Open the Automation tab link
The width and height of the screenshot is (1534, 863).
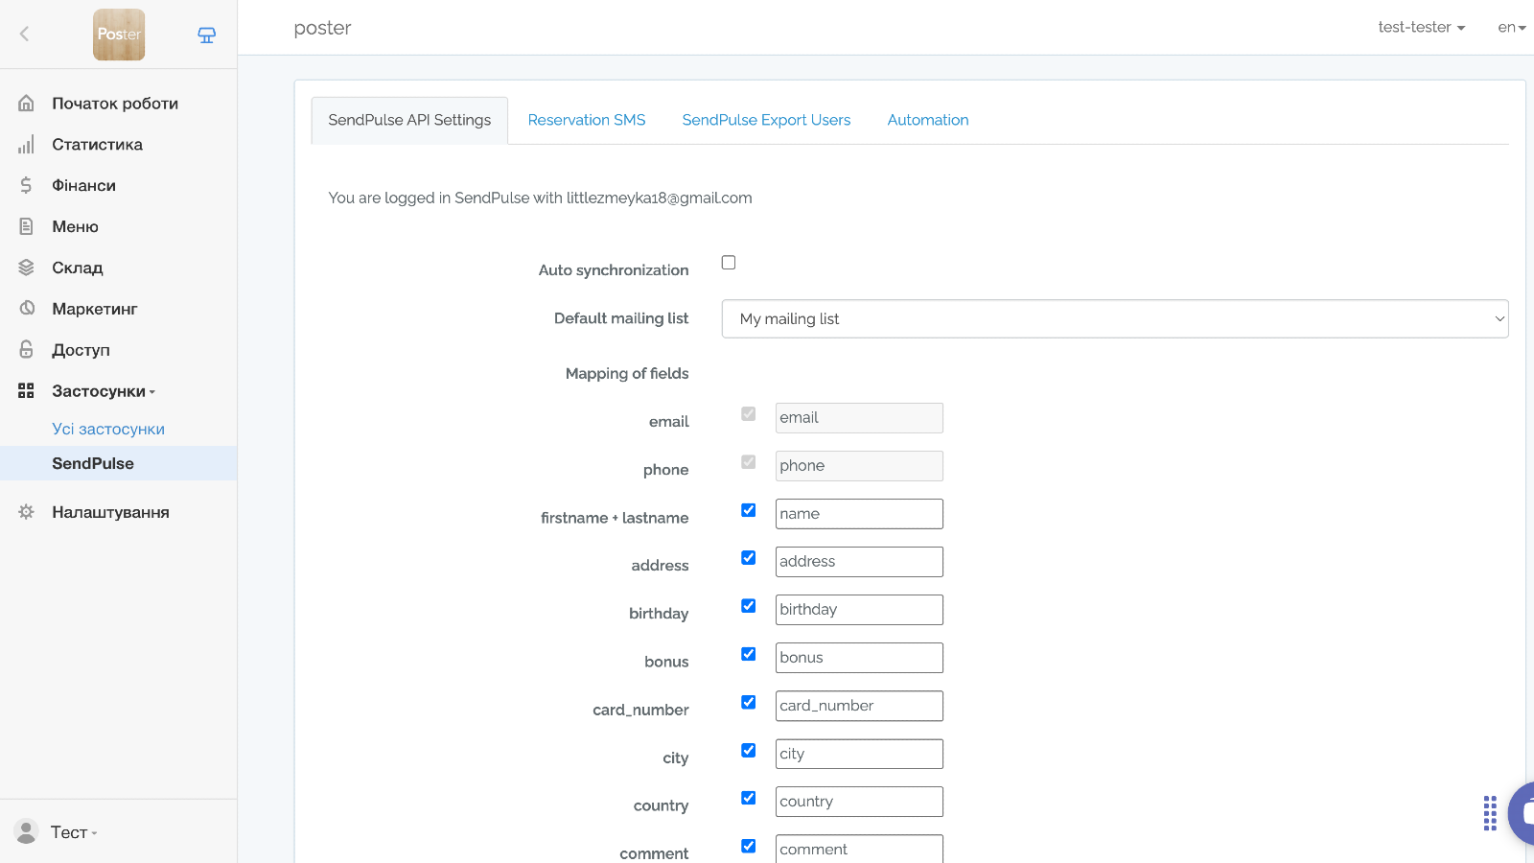[927, 120]
